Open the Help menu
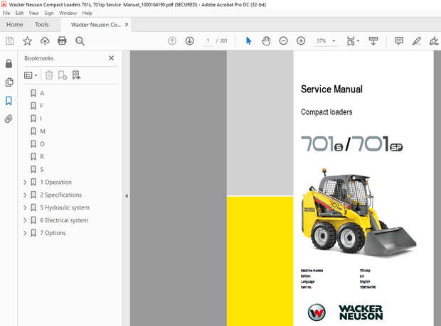 (x=87, y=13)
